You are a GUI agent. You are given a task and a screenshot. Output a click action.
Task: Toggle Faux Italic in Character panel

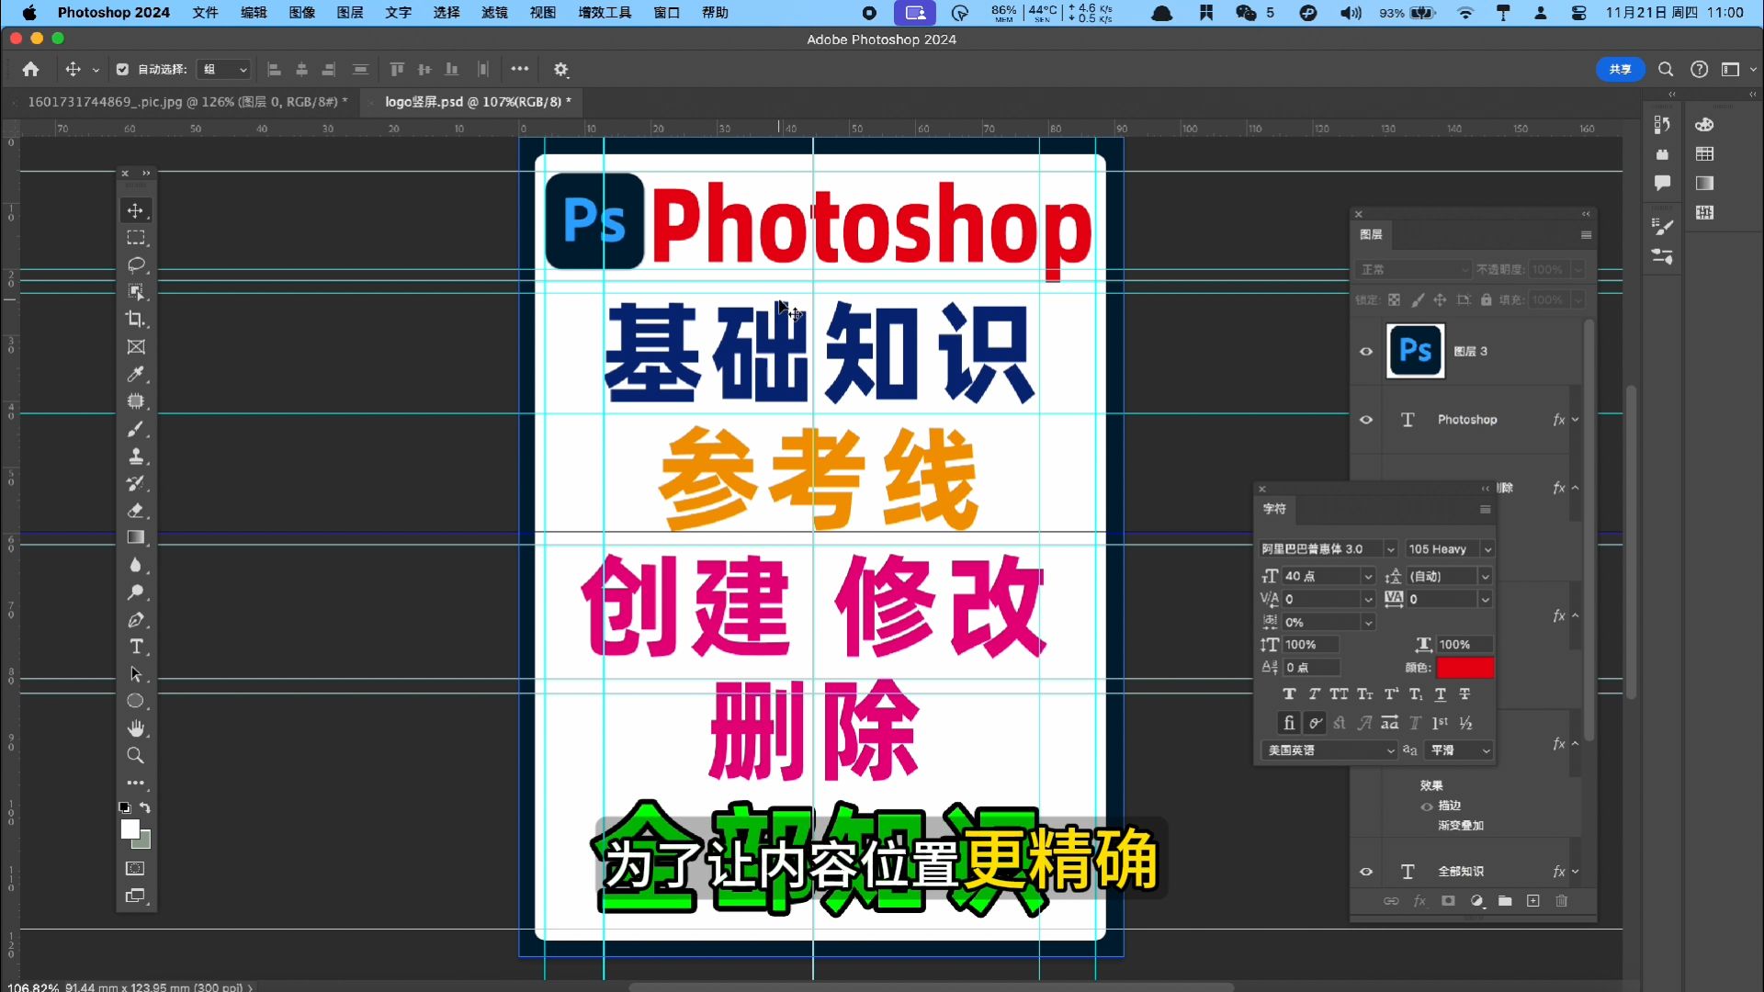1314,694
